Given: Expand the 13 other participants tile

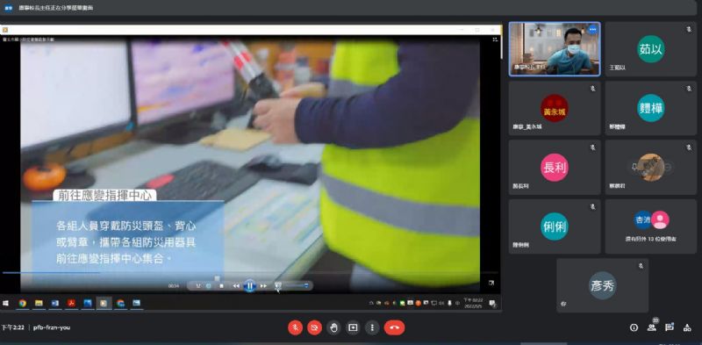Looking at the screenshot, I should pyautogui.click(x=650, y=226).
